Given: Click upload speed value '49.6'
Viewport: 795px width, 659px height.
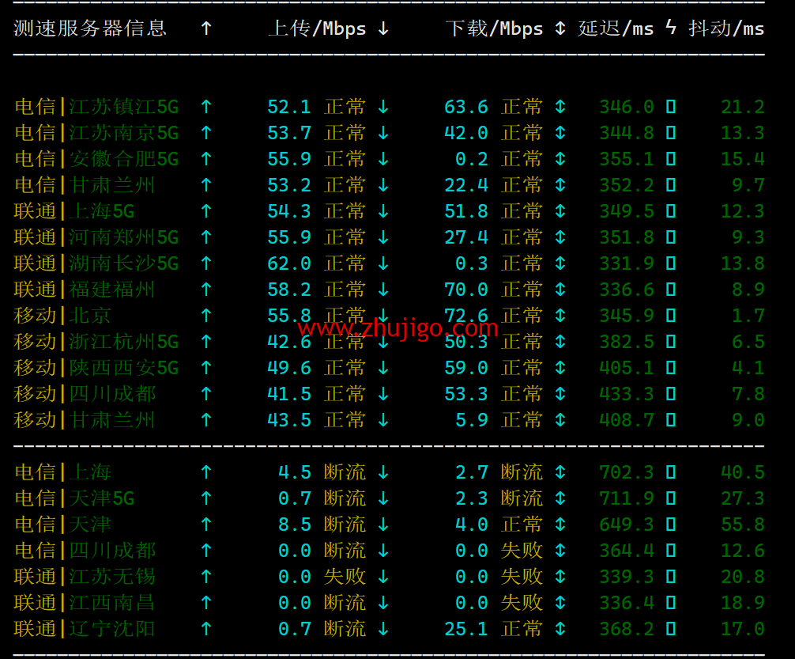Looking at the screenshot, I should click(289, 368).
